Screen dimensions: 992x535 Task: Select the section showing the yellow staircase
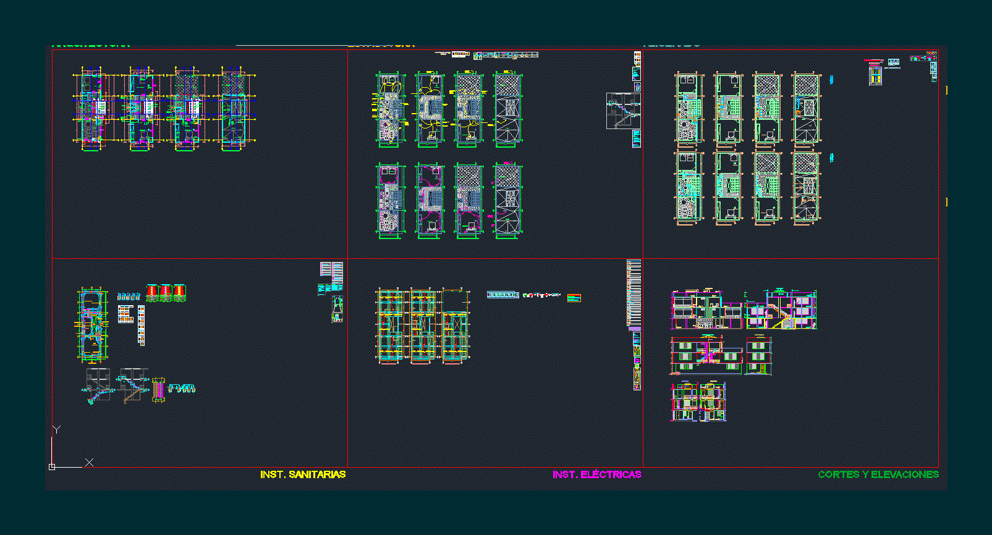[x=781, y=309]
